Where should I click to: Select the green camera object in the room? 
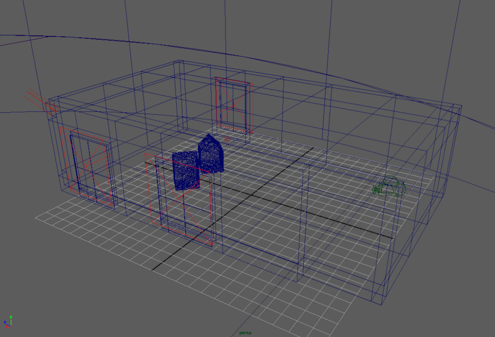pyautogui.click(x=390, y=187)
